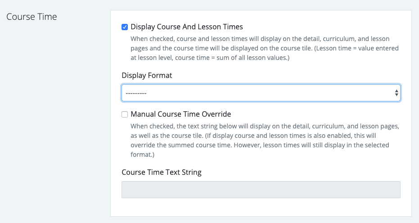Enable the Manual Course Time Override checkbox
Image resolution: width=419 pixels, height=223 pixels.
click(125, 114)
